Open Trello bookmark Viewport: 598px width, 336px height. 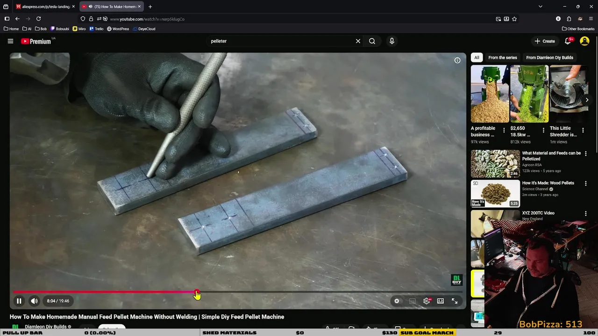tap(97, 29)
